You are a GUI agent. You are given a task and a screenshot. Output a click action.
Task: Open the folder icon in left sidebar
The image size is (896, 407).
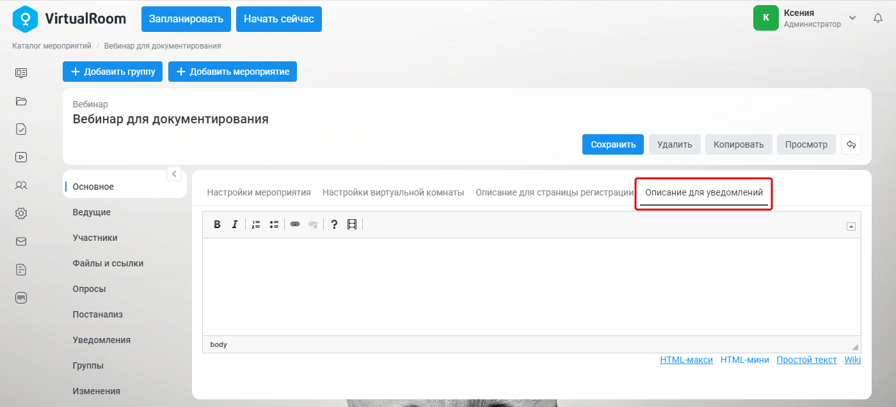tap(21, 101)
